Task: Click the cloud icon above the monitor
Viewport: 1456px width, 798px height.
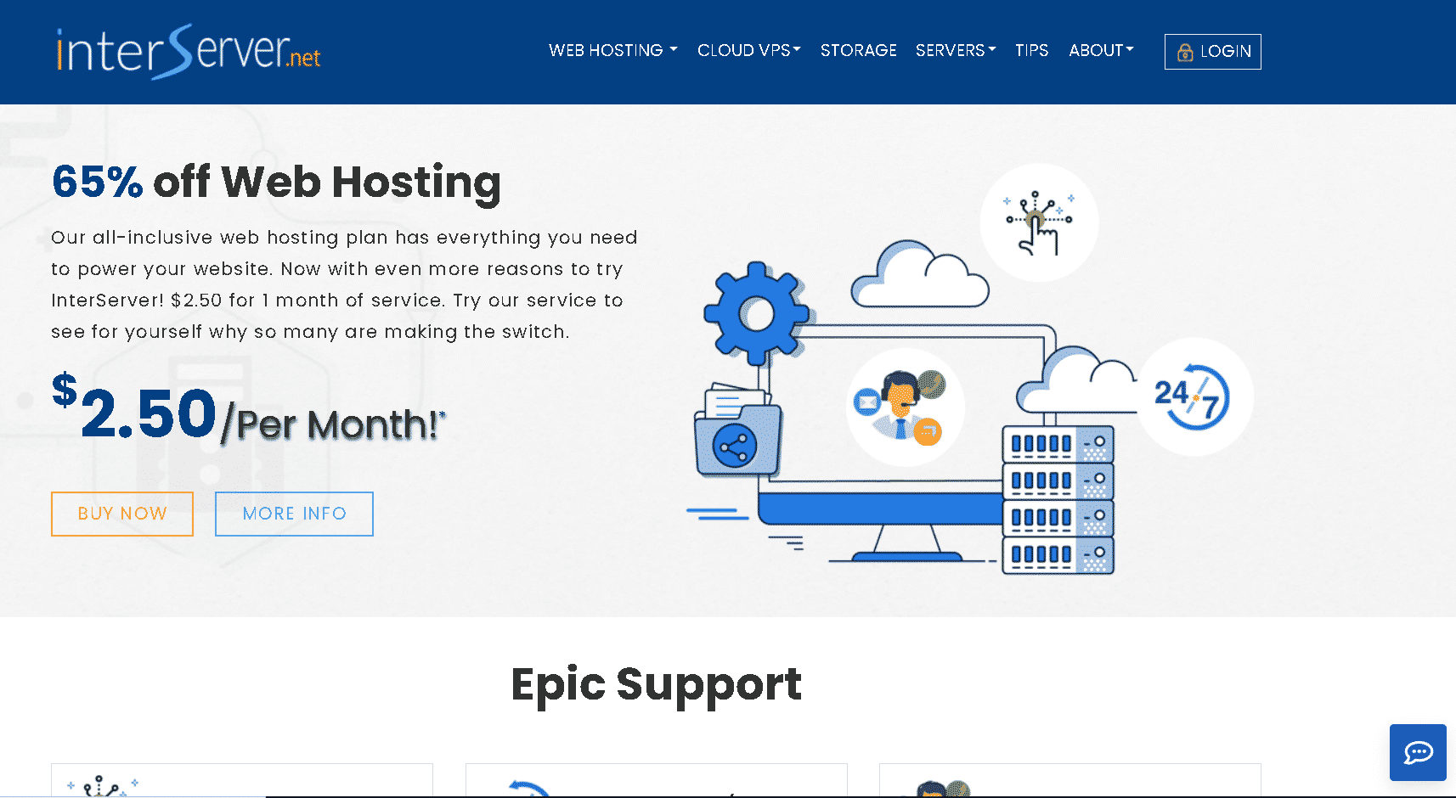Action: pos(920,275)
